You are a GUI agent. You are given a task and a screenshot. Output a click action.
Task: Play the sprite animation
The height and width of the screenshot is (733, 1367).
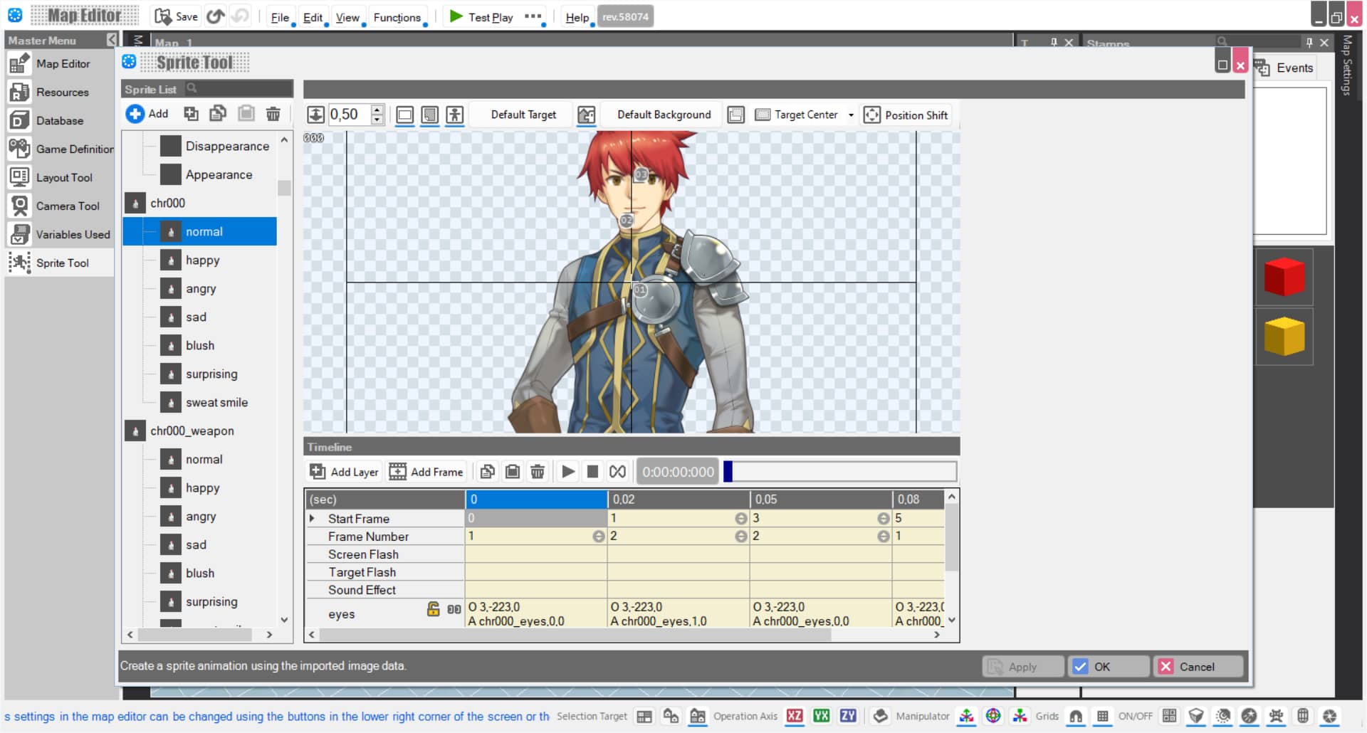coord(568,472)
